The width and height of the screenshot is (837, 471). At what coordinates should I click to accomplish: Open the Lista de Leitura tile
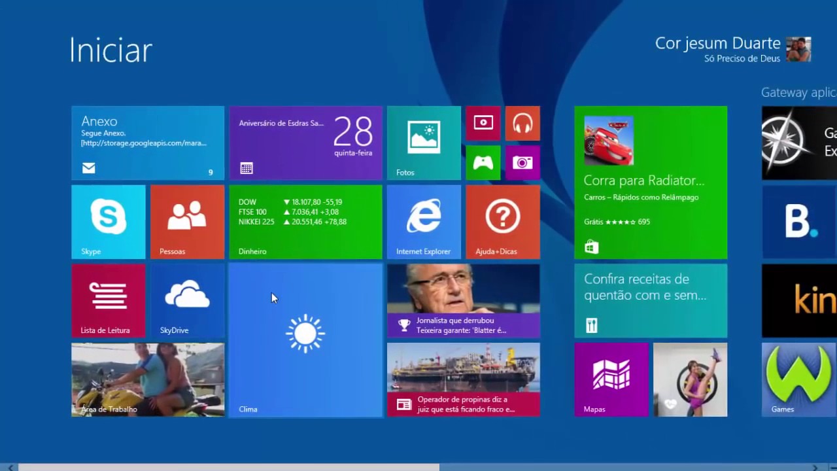tap(109, 301)
